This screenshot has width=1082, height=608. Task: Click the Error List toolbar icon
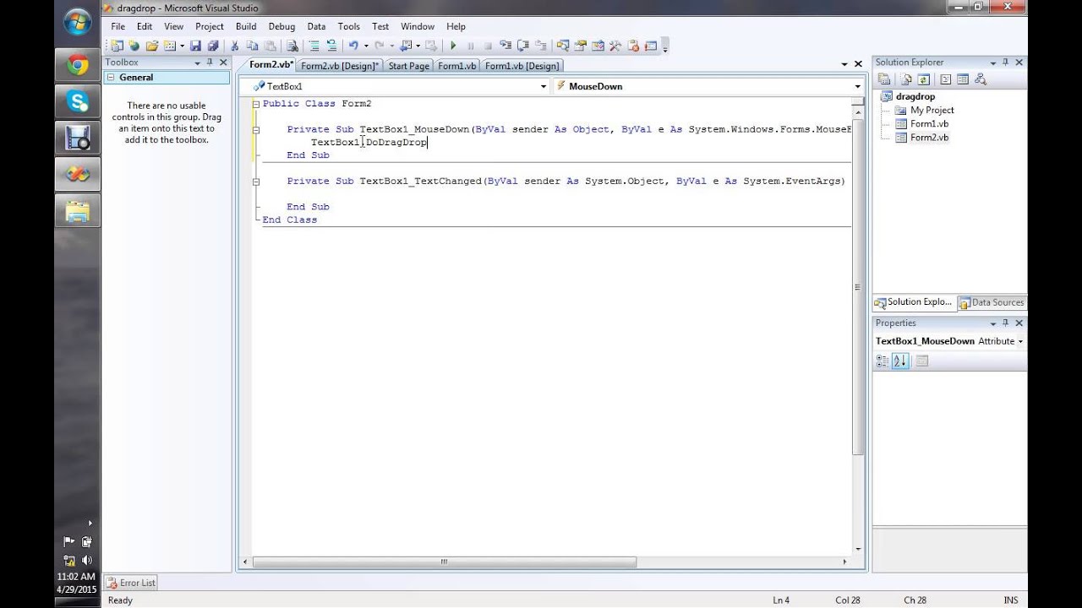pyautogui.click(x=634, y=46)
